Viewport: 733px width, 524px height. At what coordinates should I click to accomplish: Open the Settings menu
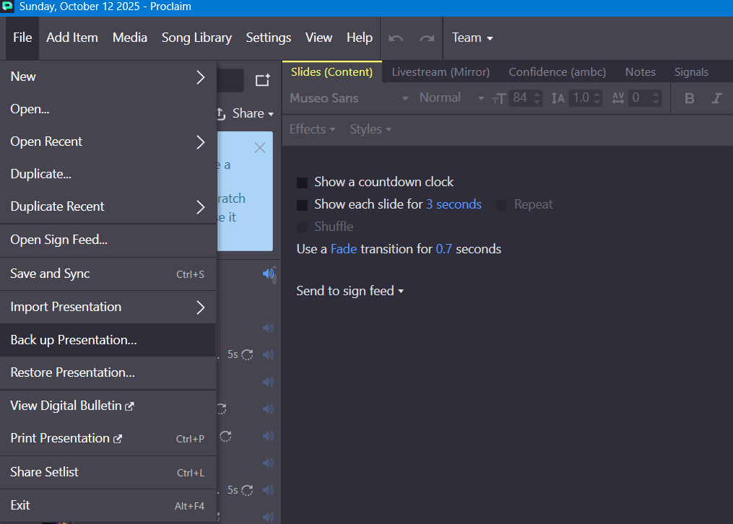pos(269,38)
